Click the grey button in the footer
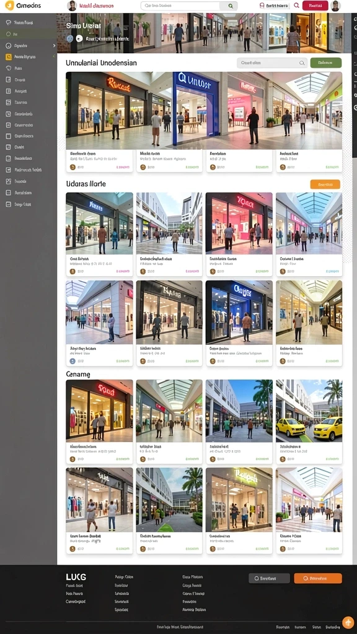This screenshot has height=634, width=357. (x=269, y=578)
